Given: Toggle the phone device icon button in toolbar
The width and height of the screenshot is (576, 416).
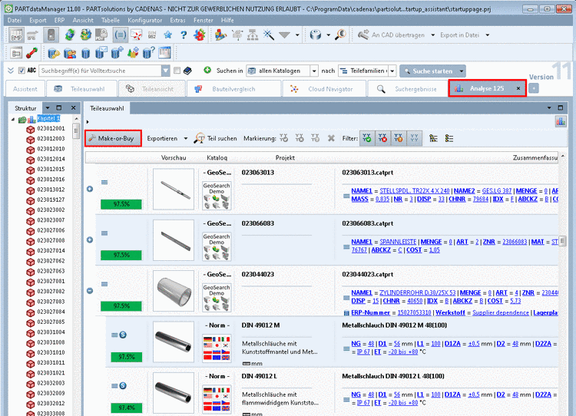Looking at the screenshot, I should point(51,35).
